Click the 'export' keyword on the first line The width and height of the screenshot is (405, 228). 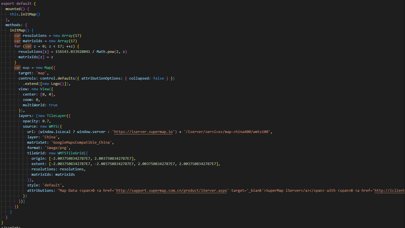coord(8,3)
